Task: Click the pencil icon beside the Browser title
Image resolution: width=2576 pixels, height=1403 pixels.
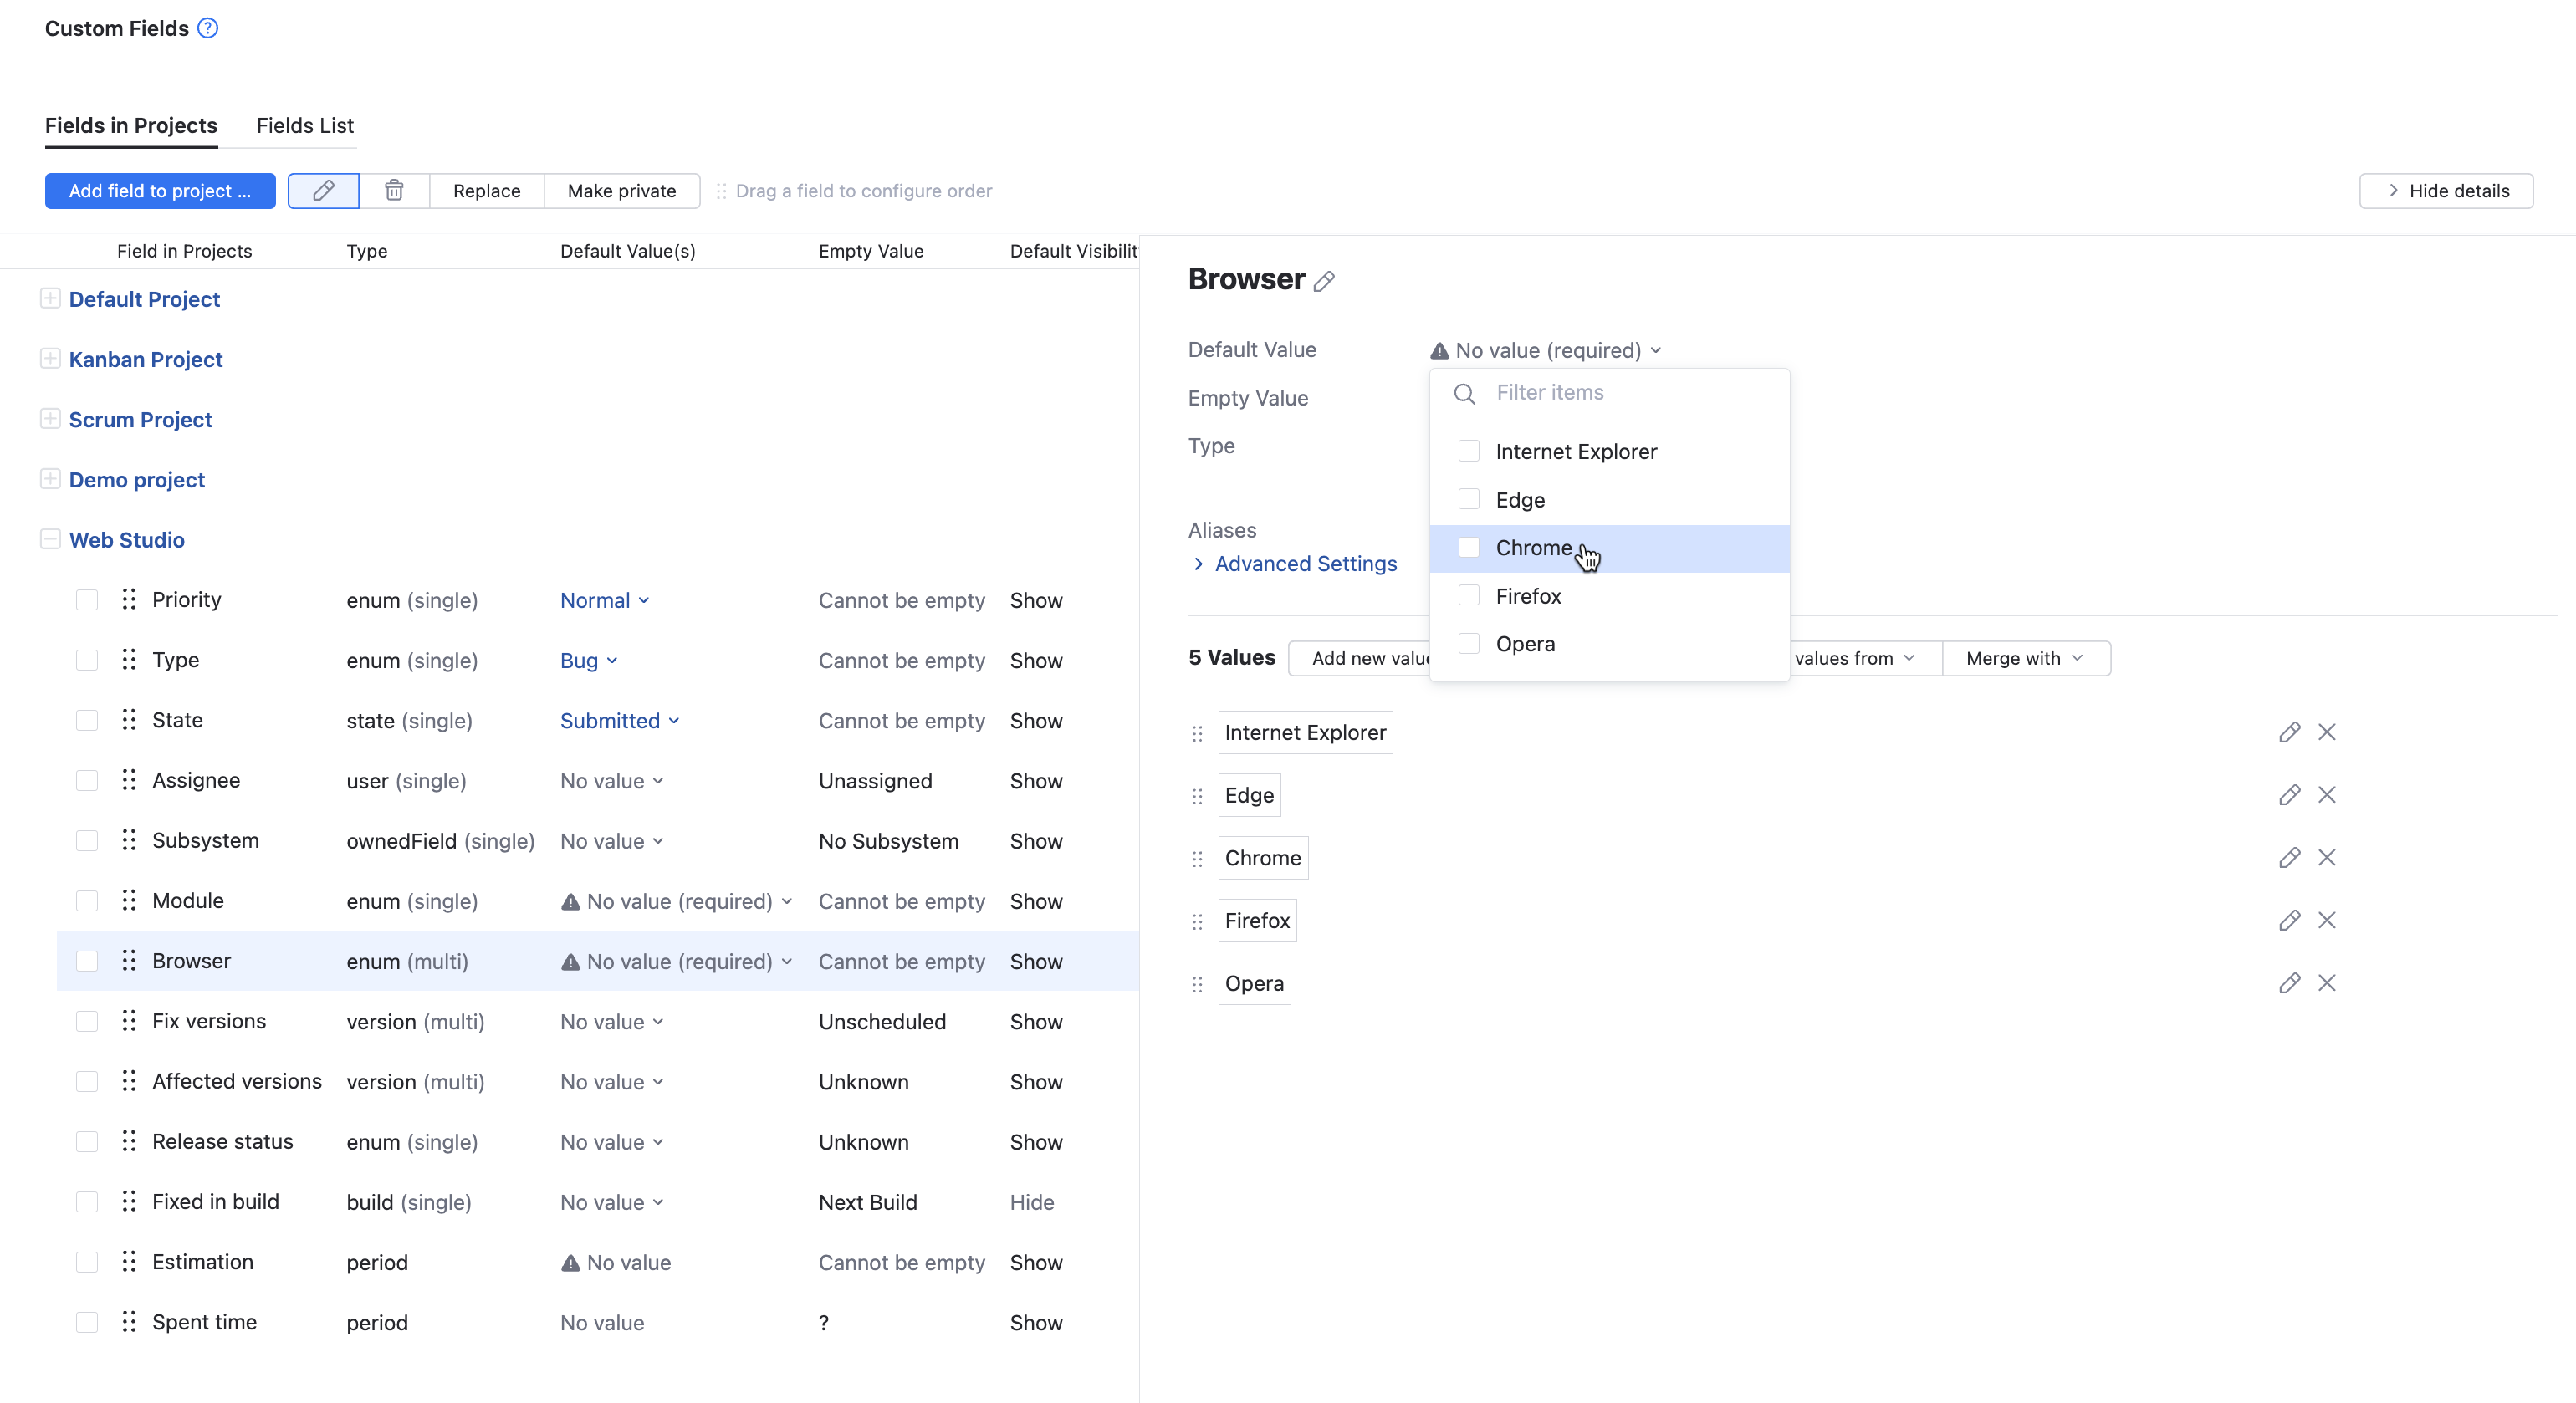Action: click(1325, 281)
